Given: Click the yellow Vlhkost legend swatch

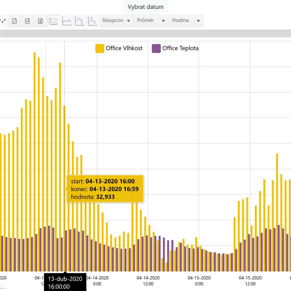Looking at the screenshot, I should (x=100, y=48).
